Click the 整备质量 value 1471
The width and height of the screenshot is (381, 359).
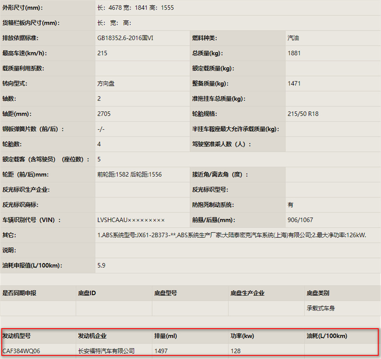pos(294,84)
